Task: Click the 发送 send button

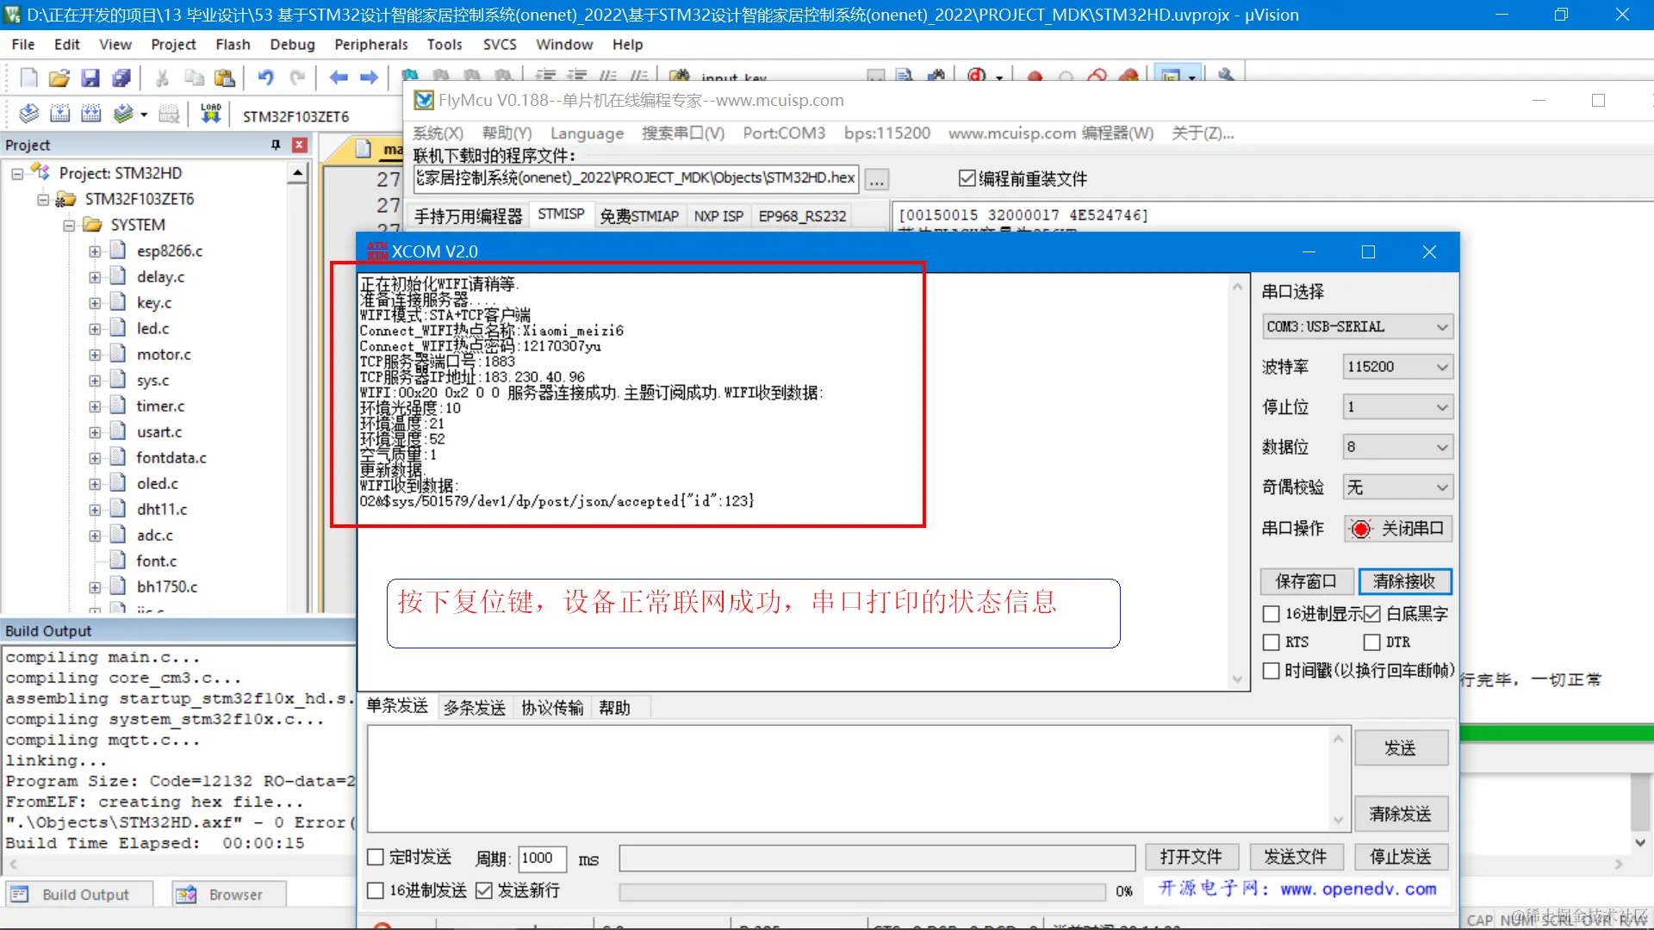Action: click(x=1400, y=748)
